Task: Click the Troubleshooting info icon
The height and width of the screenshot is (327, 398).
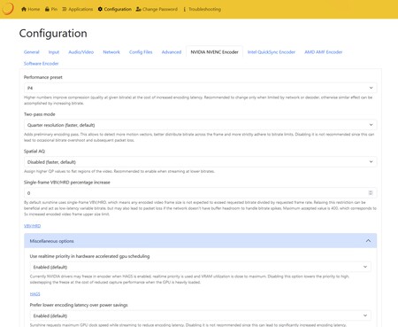Action: [185, 9]
